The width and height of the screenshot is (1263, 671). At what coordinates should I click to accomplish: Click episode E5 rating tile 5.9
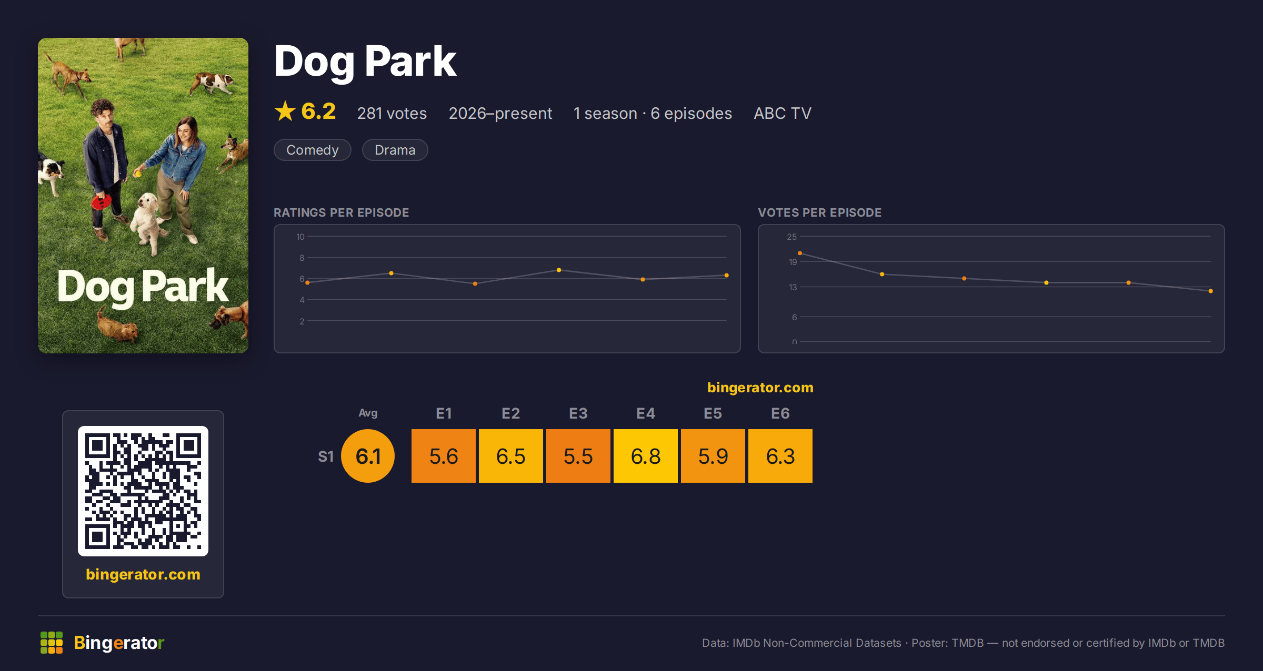[x=713, y=456]
